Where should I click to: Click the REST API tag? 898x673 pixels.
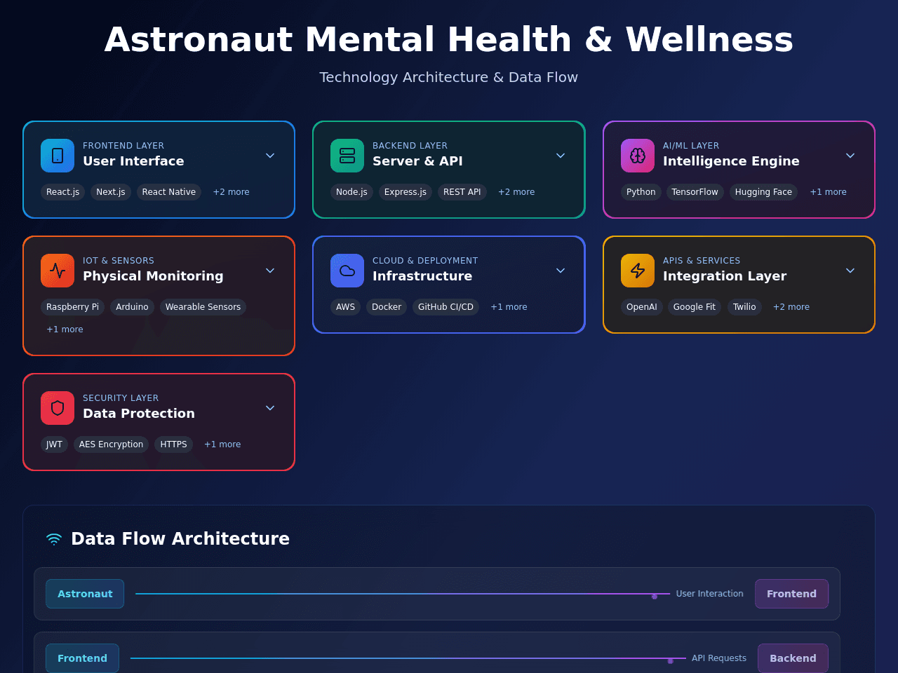[x=462, y=192]
